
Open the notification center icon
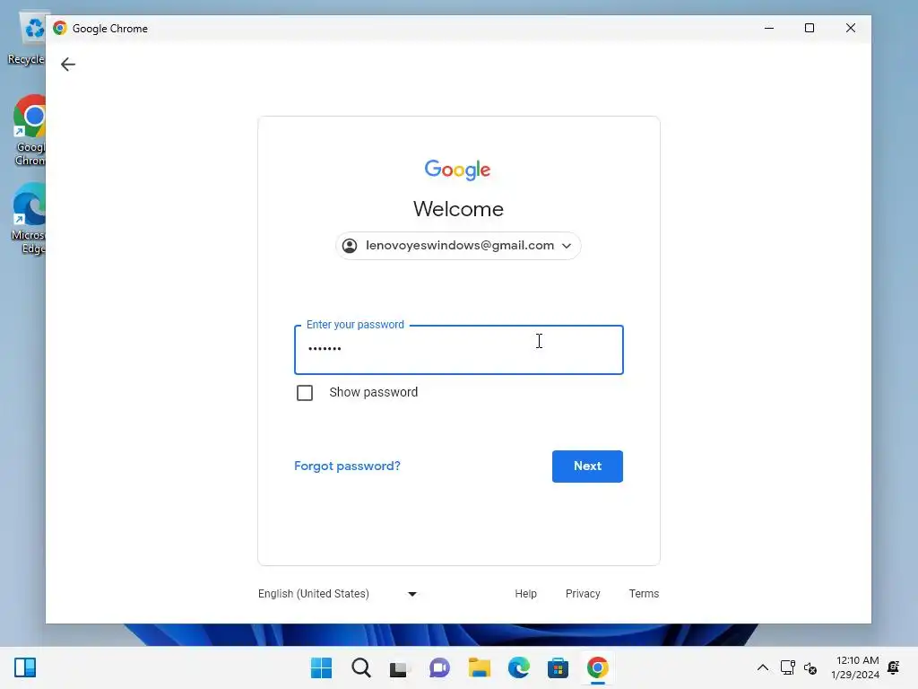point(894,667)
